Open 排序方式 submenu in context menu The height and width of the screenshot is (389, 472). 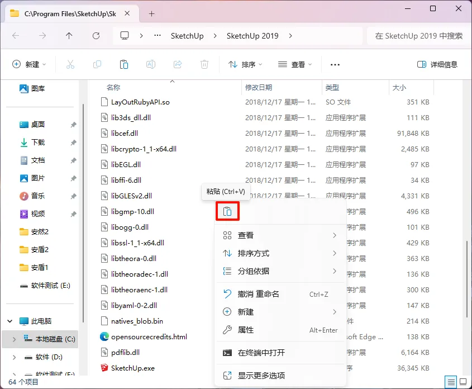pos(280,253)
